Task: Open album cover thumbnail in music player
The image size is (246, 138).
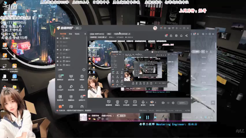Action: point(83,117)
